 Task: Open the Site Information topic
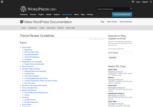coord(30,83)
